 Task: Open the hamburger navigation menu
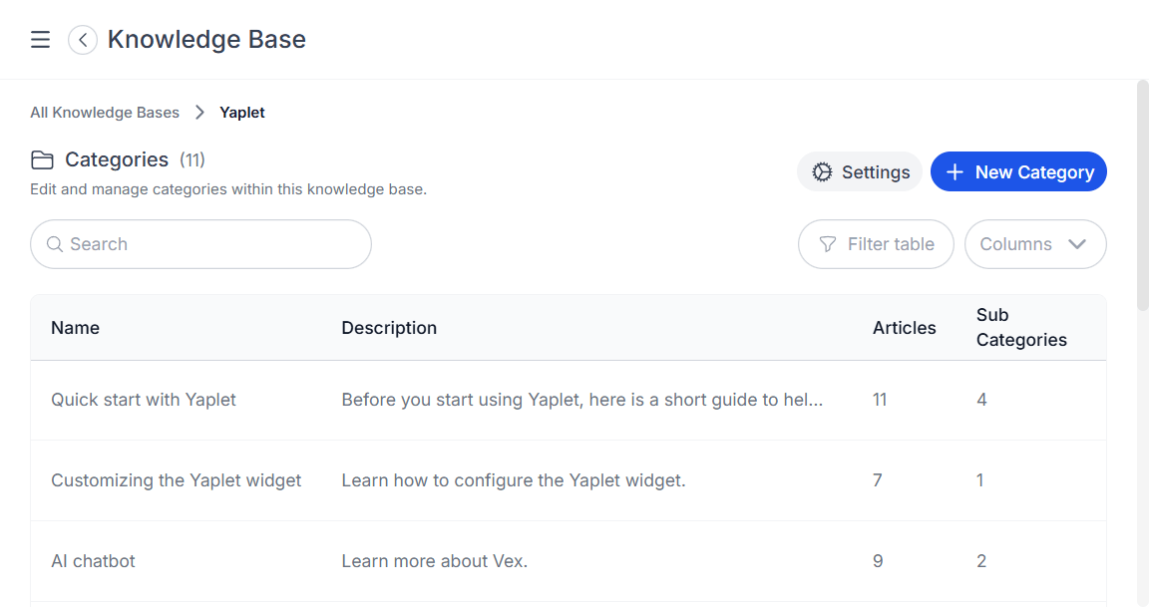pyautogui.click(x=40, y=40)
